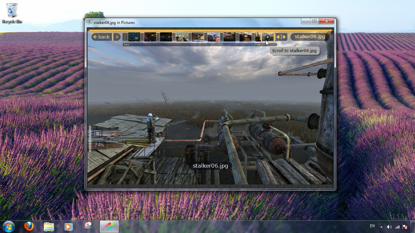Open the fifth filmstrip thumbnail with building scene

198,37
